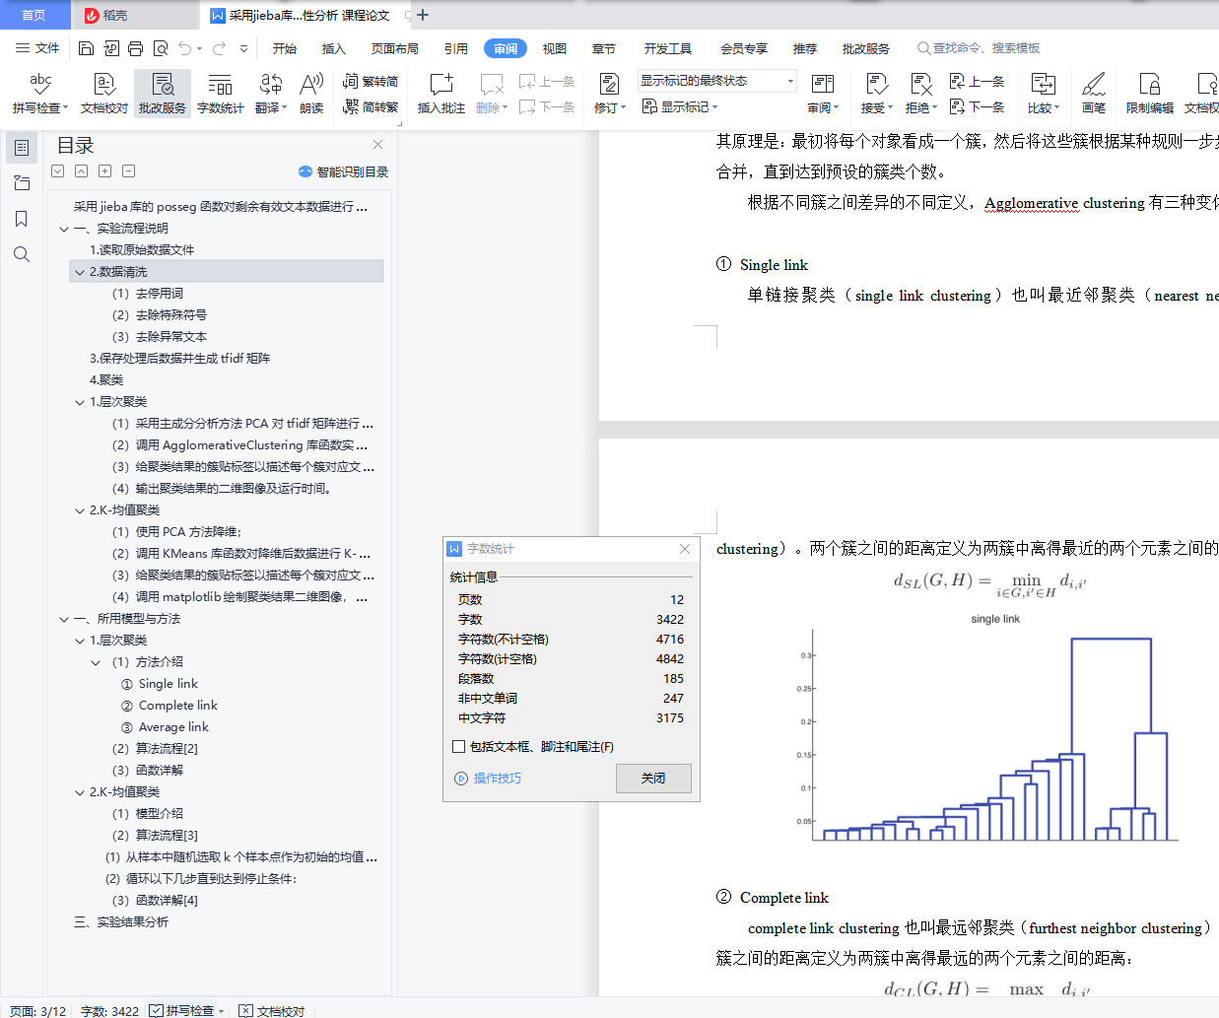Click the Save icon in quick toolbar

(86, 48)
